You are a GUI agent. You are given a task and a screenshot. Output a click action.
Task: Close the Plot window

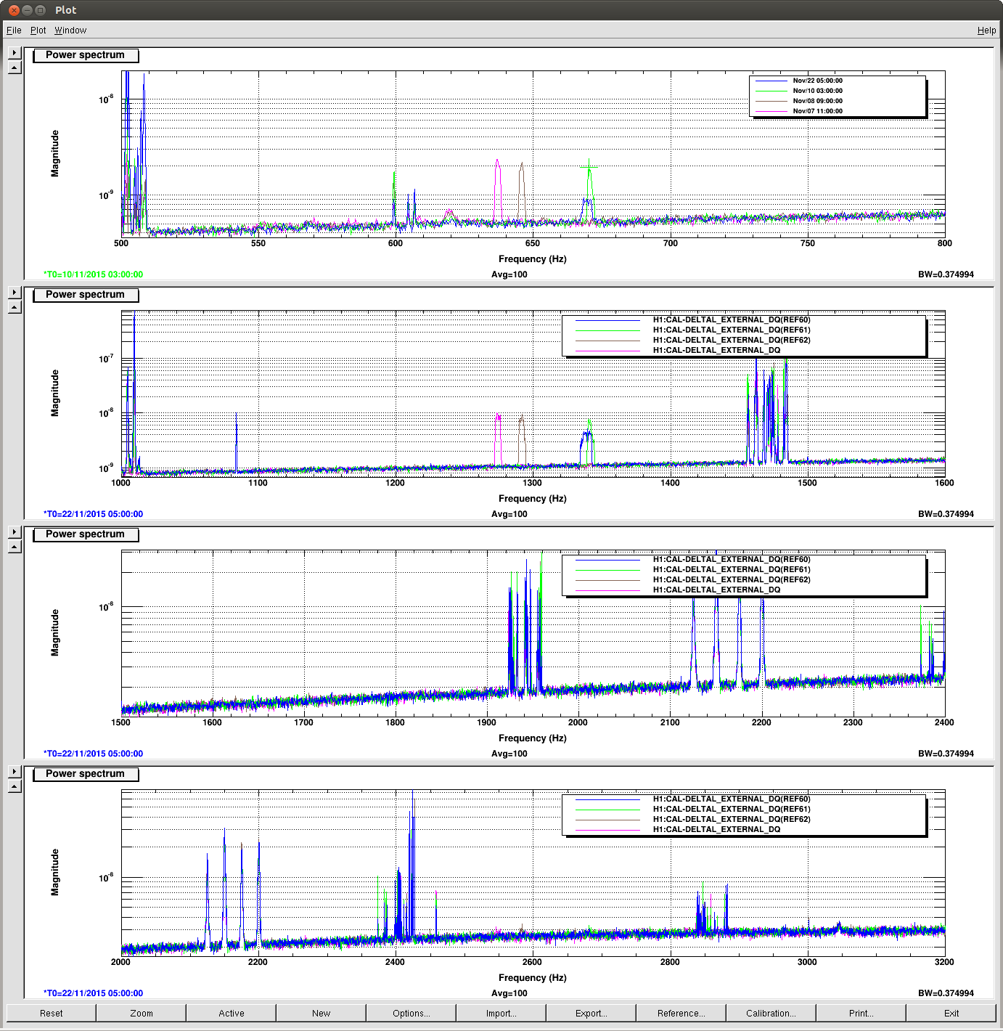(14, 10)
